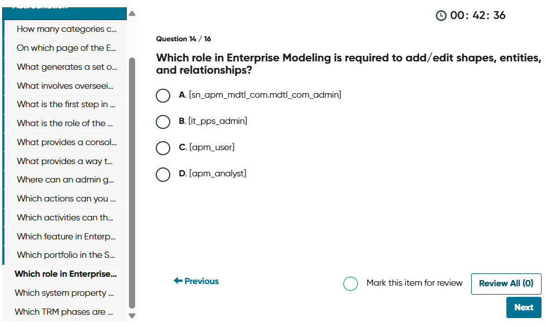Click the scrollbar down arrow
The height and width of the screenshot is (327, 546).
click(x=132, y=316)
